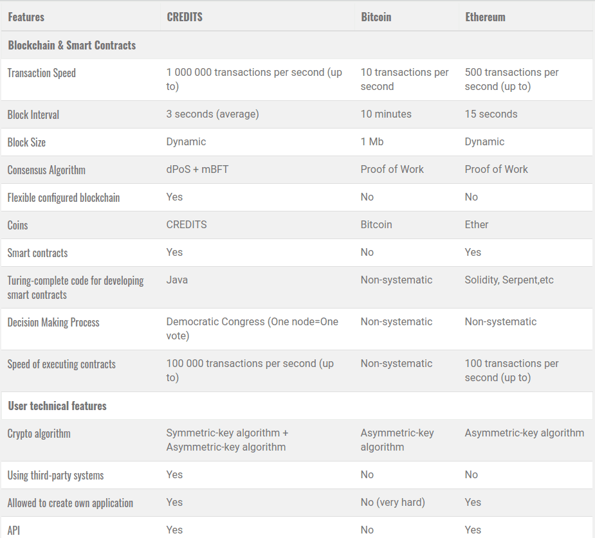Click the 1 Mb block size cell
Viewport: 595px width, 538px height.
coord(372,142)
